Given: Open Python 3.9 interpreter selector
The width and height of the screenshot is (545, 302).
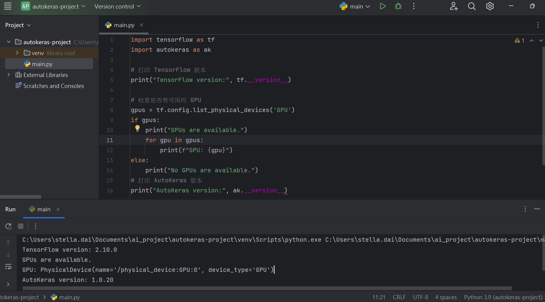Looking at the screenshot, I should pyautogui.click(x=503, y=297).
